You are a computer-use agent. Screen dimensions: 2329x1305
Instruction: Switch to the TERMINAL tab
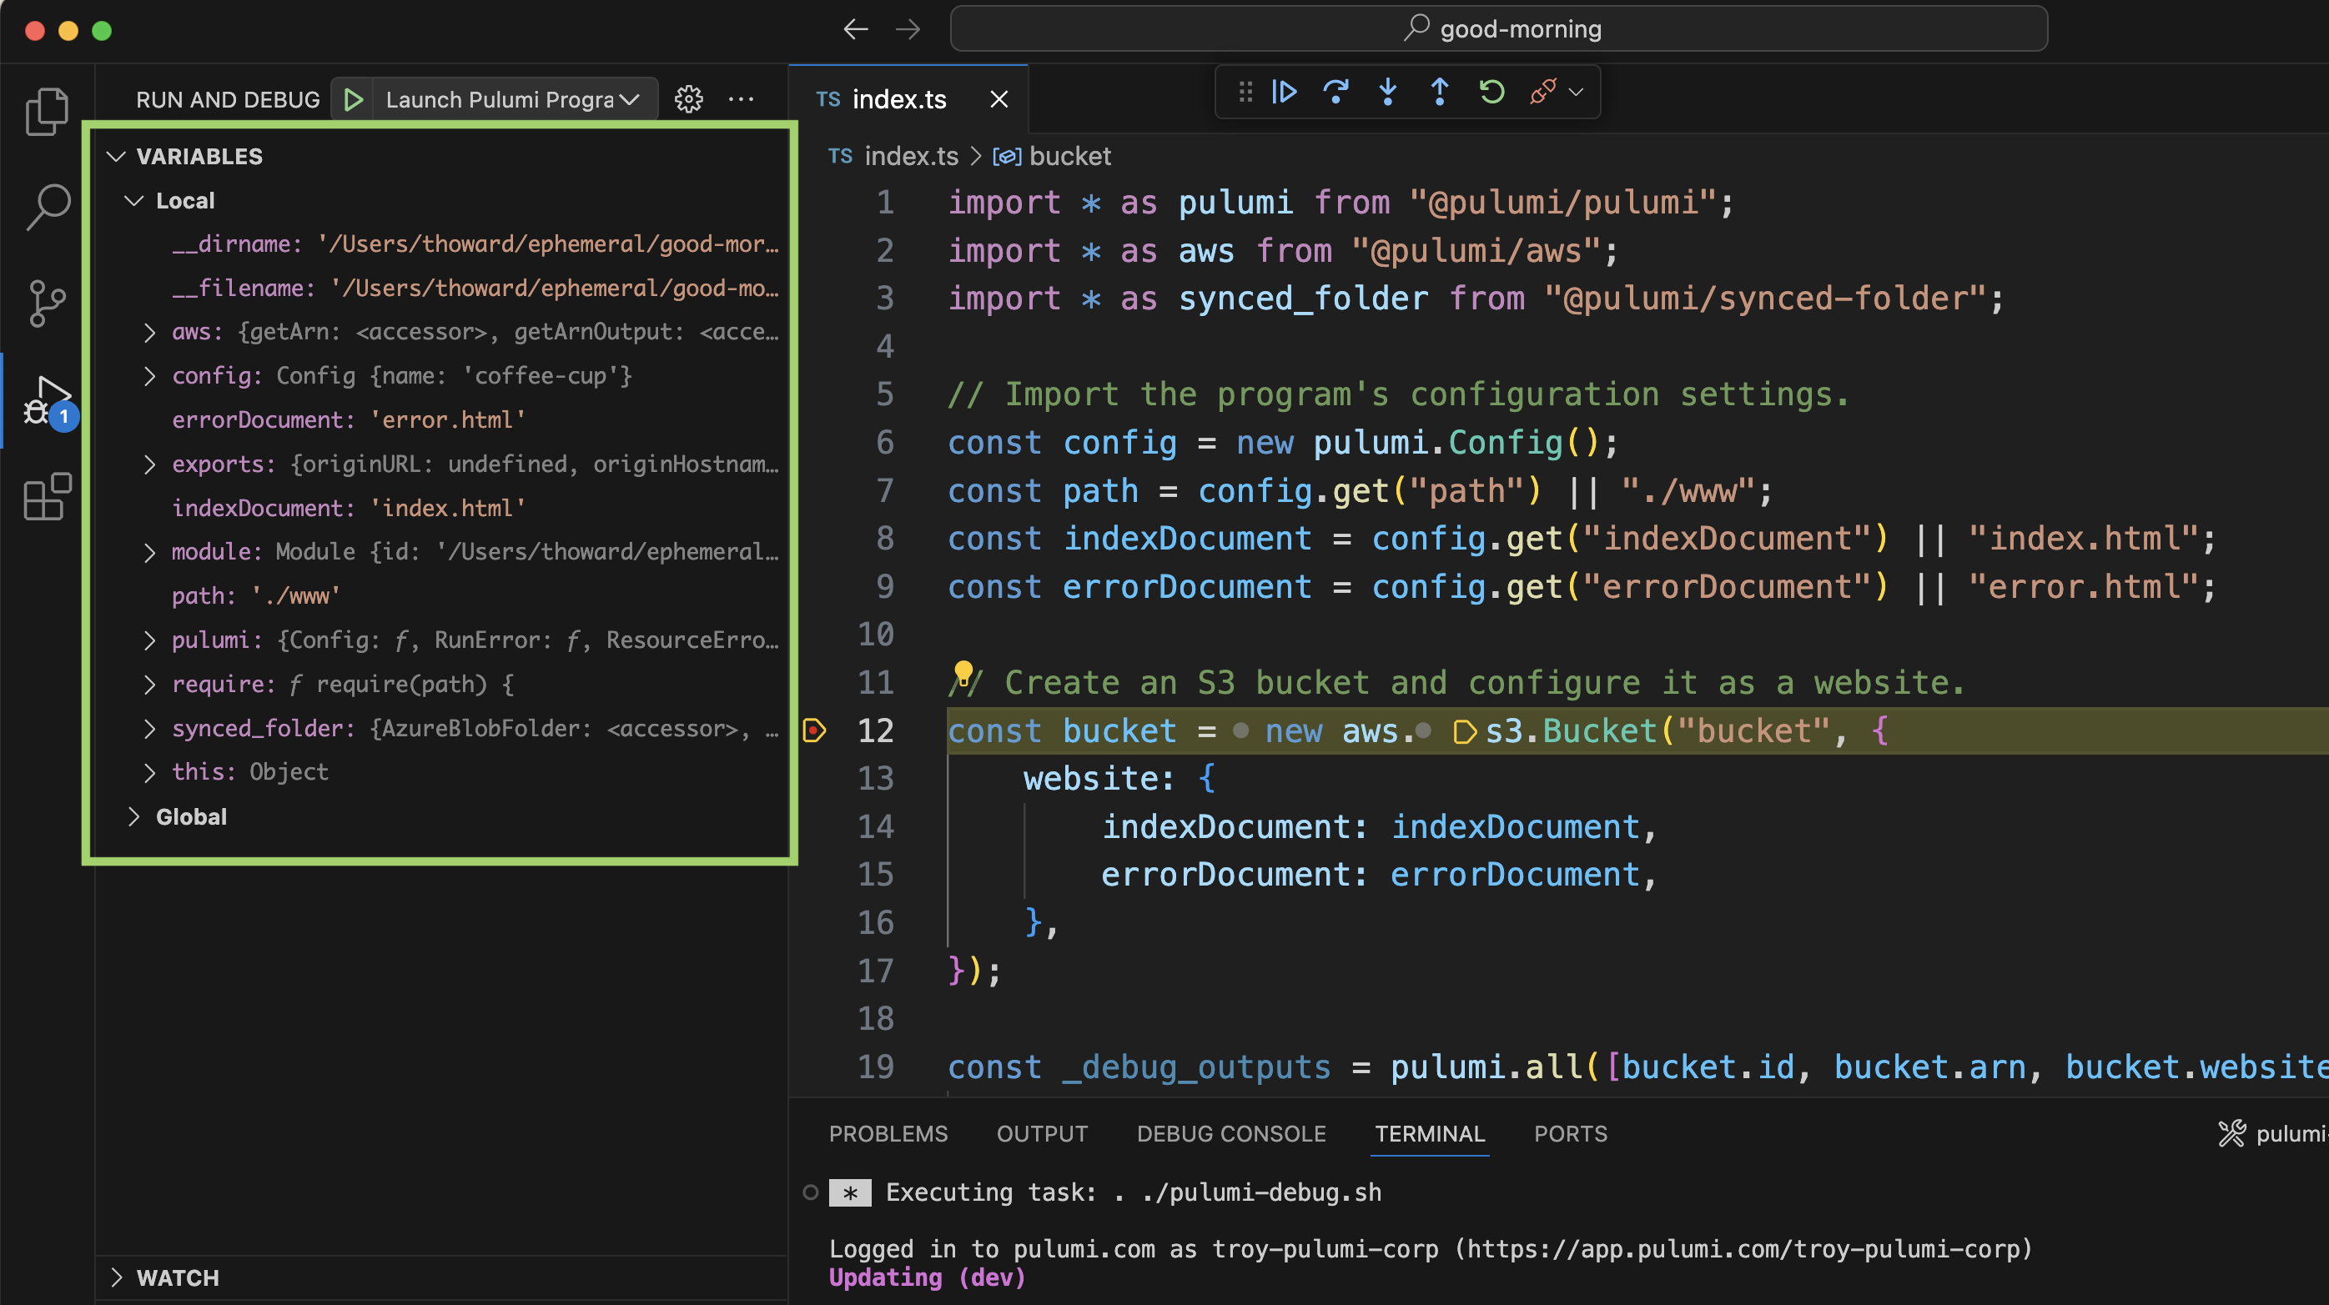(x=1430, y=1134)
